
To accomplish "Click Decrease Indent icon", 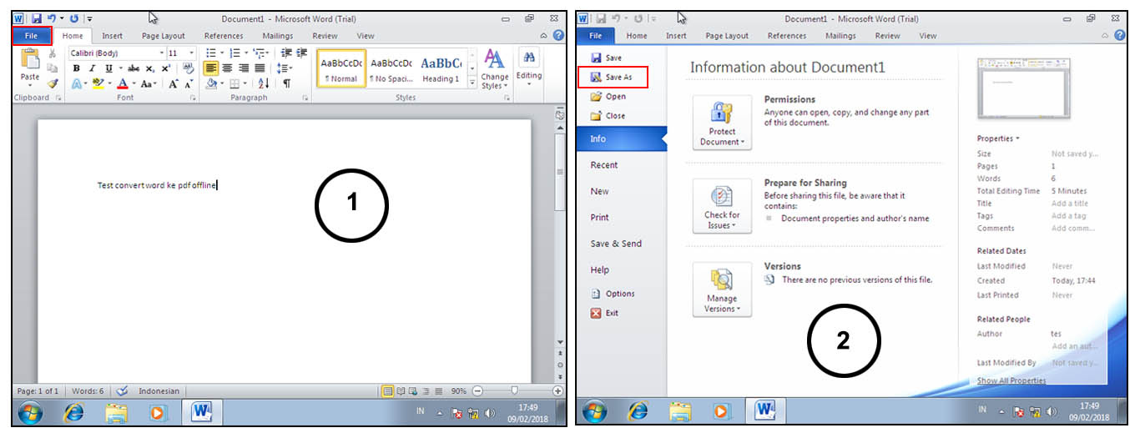I will (286, 53).
